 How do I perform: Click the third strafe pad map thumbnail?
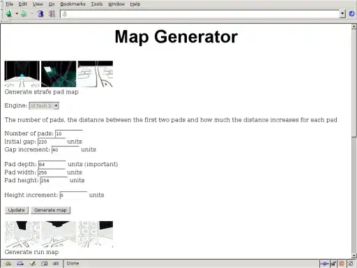coord(96,74)
